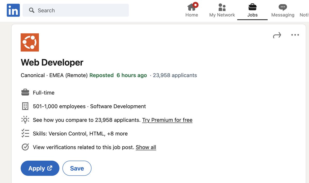Click the Save job button
Viewport: 309px width, 183px height.
(x=77, y=168)
